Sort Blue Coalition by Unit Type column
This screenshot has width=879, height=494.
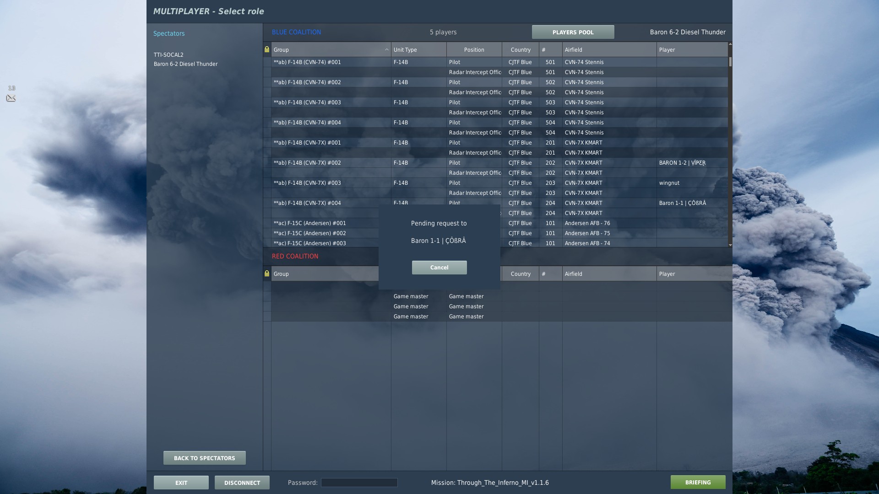point(418,49)
